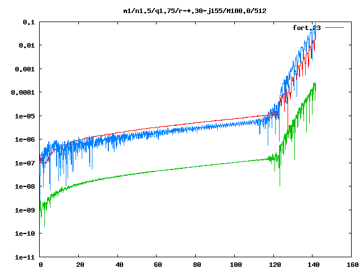Click x-axis label 80
363x272 pixels.
pyautogui.click(x=197, y=265)
